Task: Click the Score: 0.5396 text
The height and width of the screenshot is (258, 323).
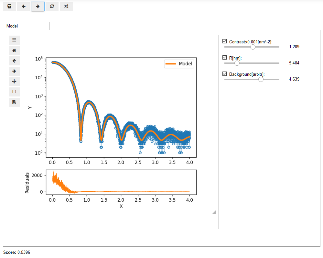Action: (17, 252)
